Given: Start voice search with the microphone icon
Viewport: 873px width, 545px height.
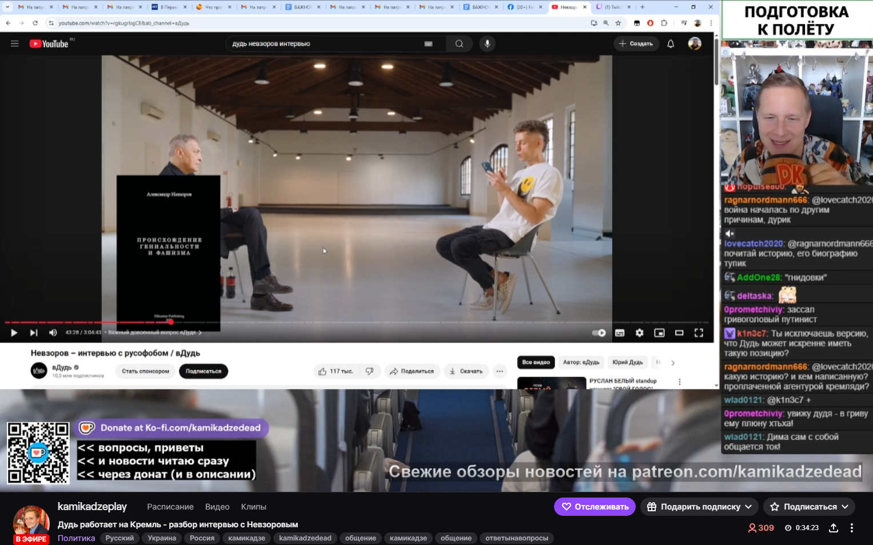Looking at the screenshot, I should pyautogui.click(x=487, y=43).
